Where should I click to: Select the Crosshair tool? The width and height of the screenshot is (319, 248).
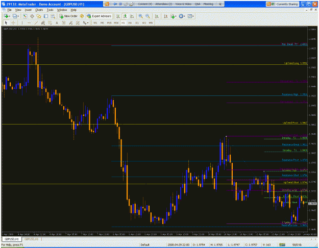click(13, 23)
